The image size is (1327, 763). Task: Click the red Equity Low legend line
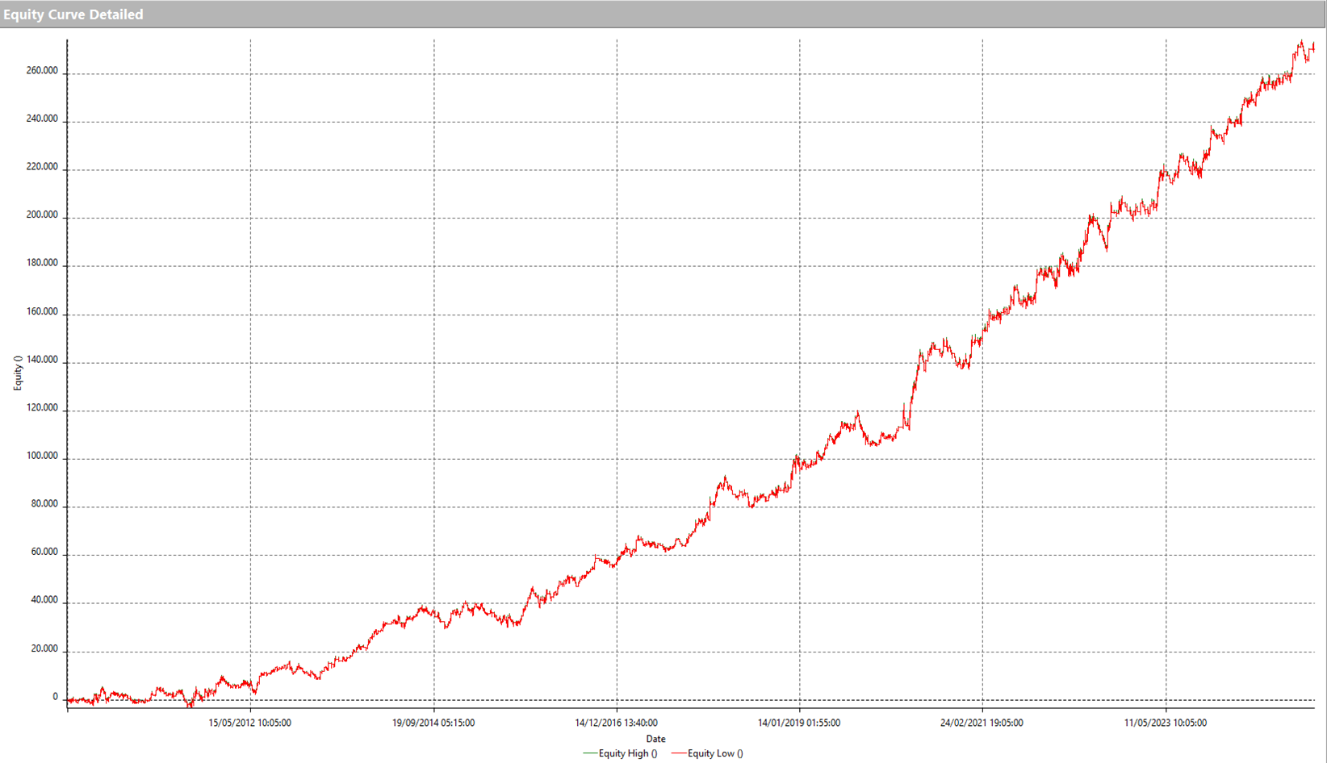click(679, 753)
